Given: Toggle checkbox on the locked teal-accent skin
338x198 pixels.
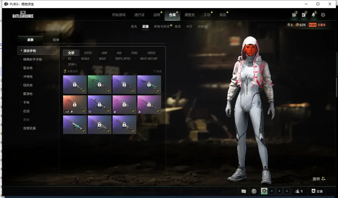Looking at the screenshot, I should (158, 91).
